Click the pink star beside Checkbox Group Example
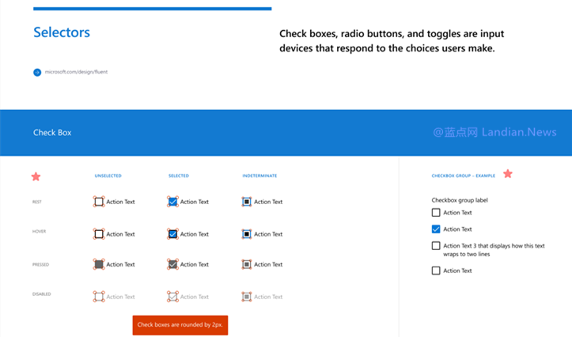This screenshot has width=572, height=337. point(508,173)
